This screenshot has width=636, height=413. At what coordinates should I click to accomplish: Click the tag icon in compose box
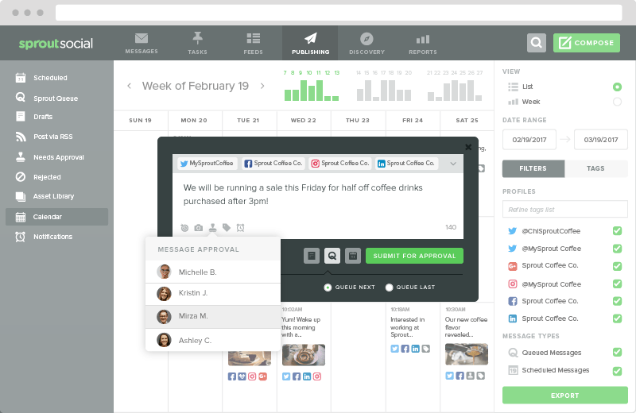[x=227, y=228]
